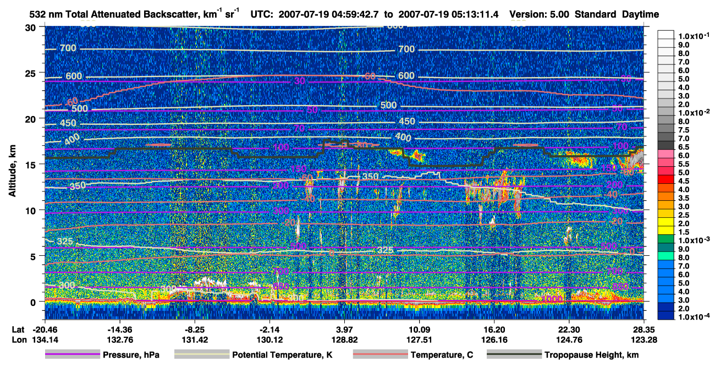Click the altitude axis tick '0'
The height and width of the screenshot is (367, 715).
pyautogui.click(x=35, y=302)
